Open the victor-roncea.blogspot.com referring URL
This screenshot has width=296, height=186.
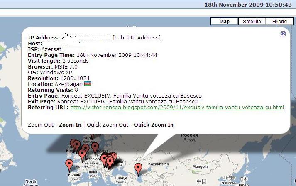pyautogui.click(x=177, y=108)
